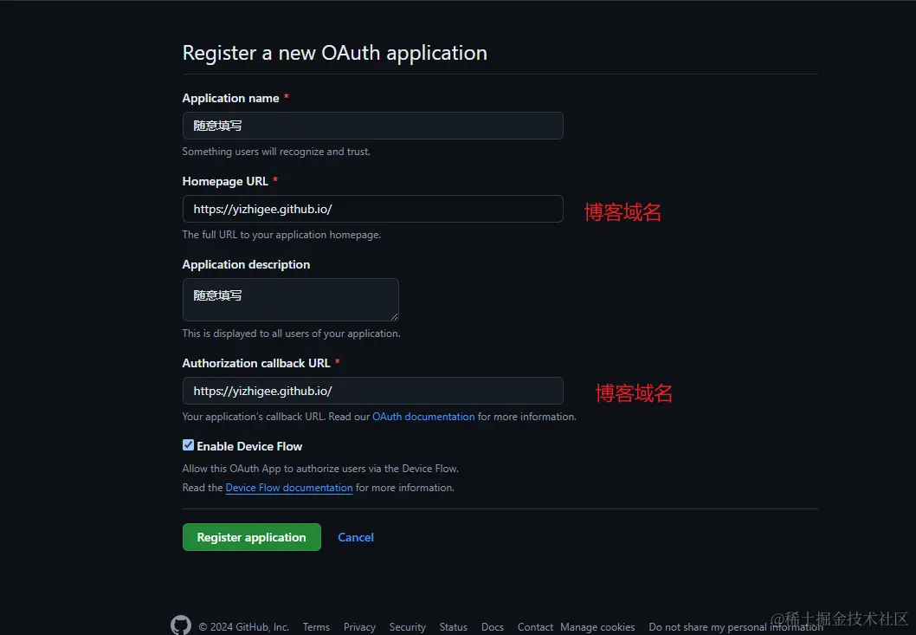Click Register application

251,536
